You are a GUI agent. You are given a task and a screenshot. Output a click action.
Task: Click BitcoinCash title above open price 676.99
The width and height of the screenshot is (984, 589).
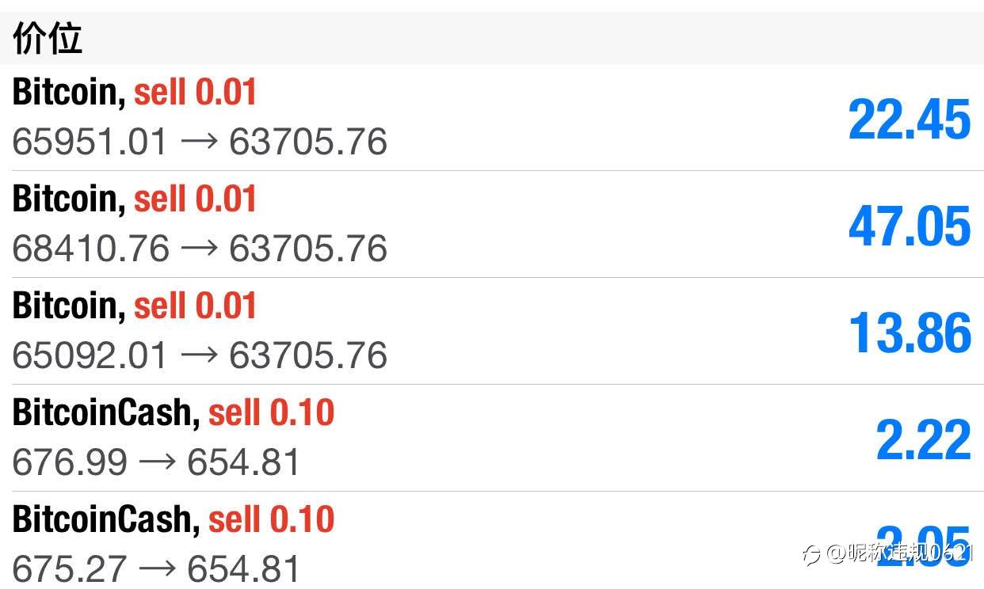pyautogui.click(x=106, y=412)
